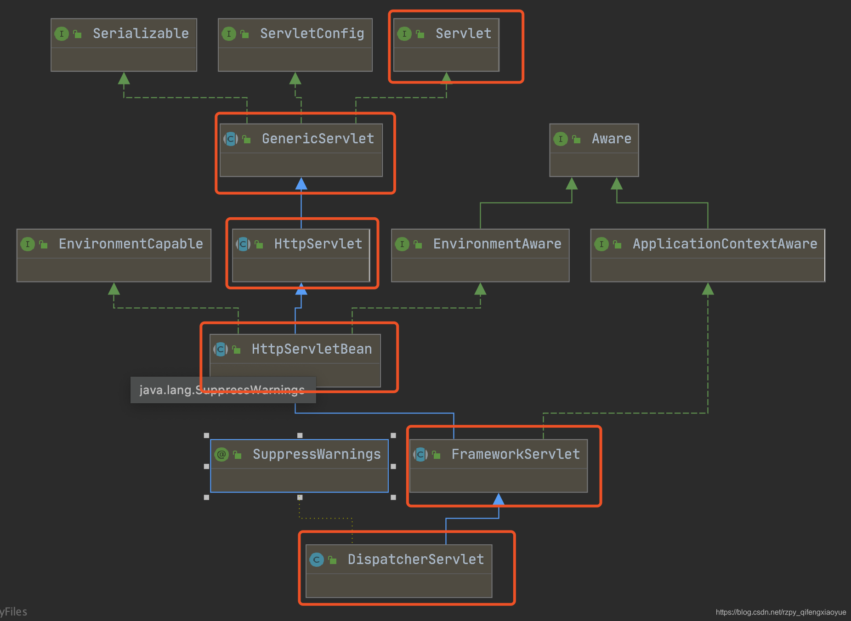Viewport: 851px width, 621px height.
Task: Click the DispatcherServlet class icon
Action: 317,559
